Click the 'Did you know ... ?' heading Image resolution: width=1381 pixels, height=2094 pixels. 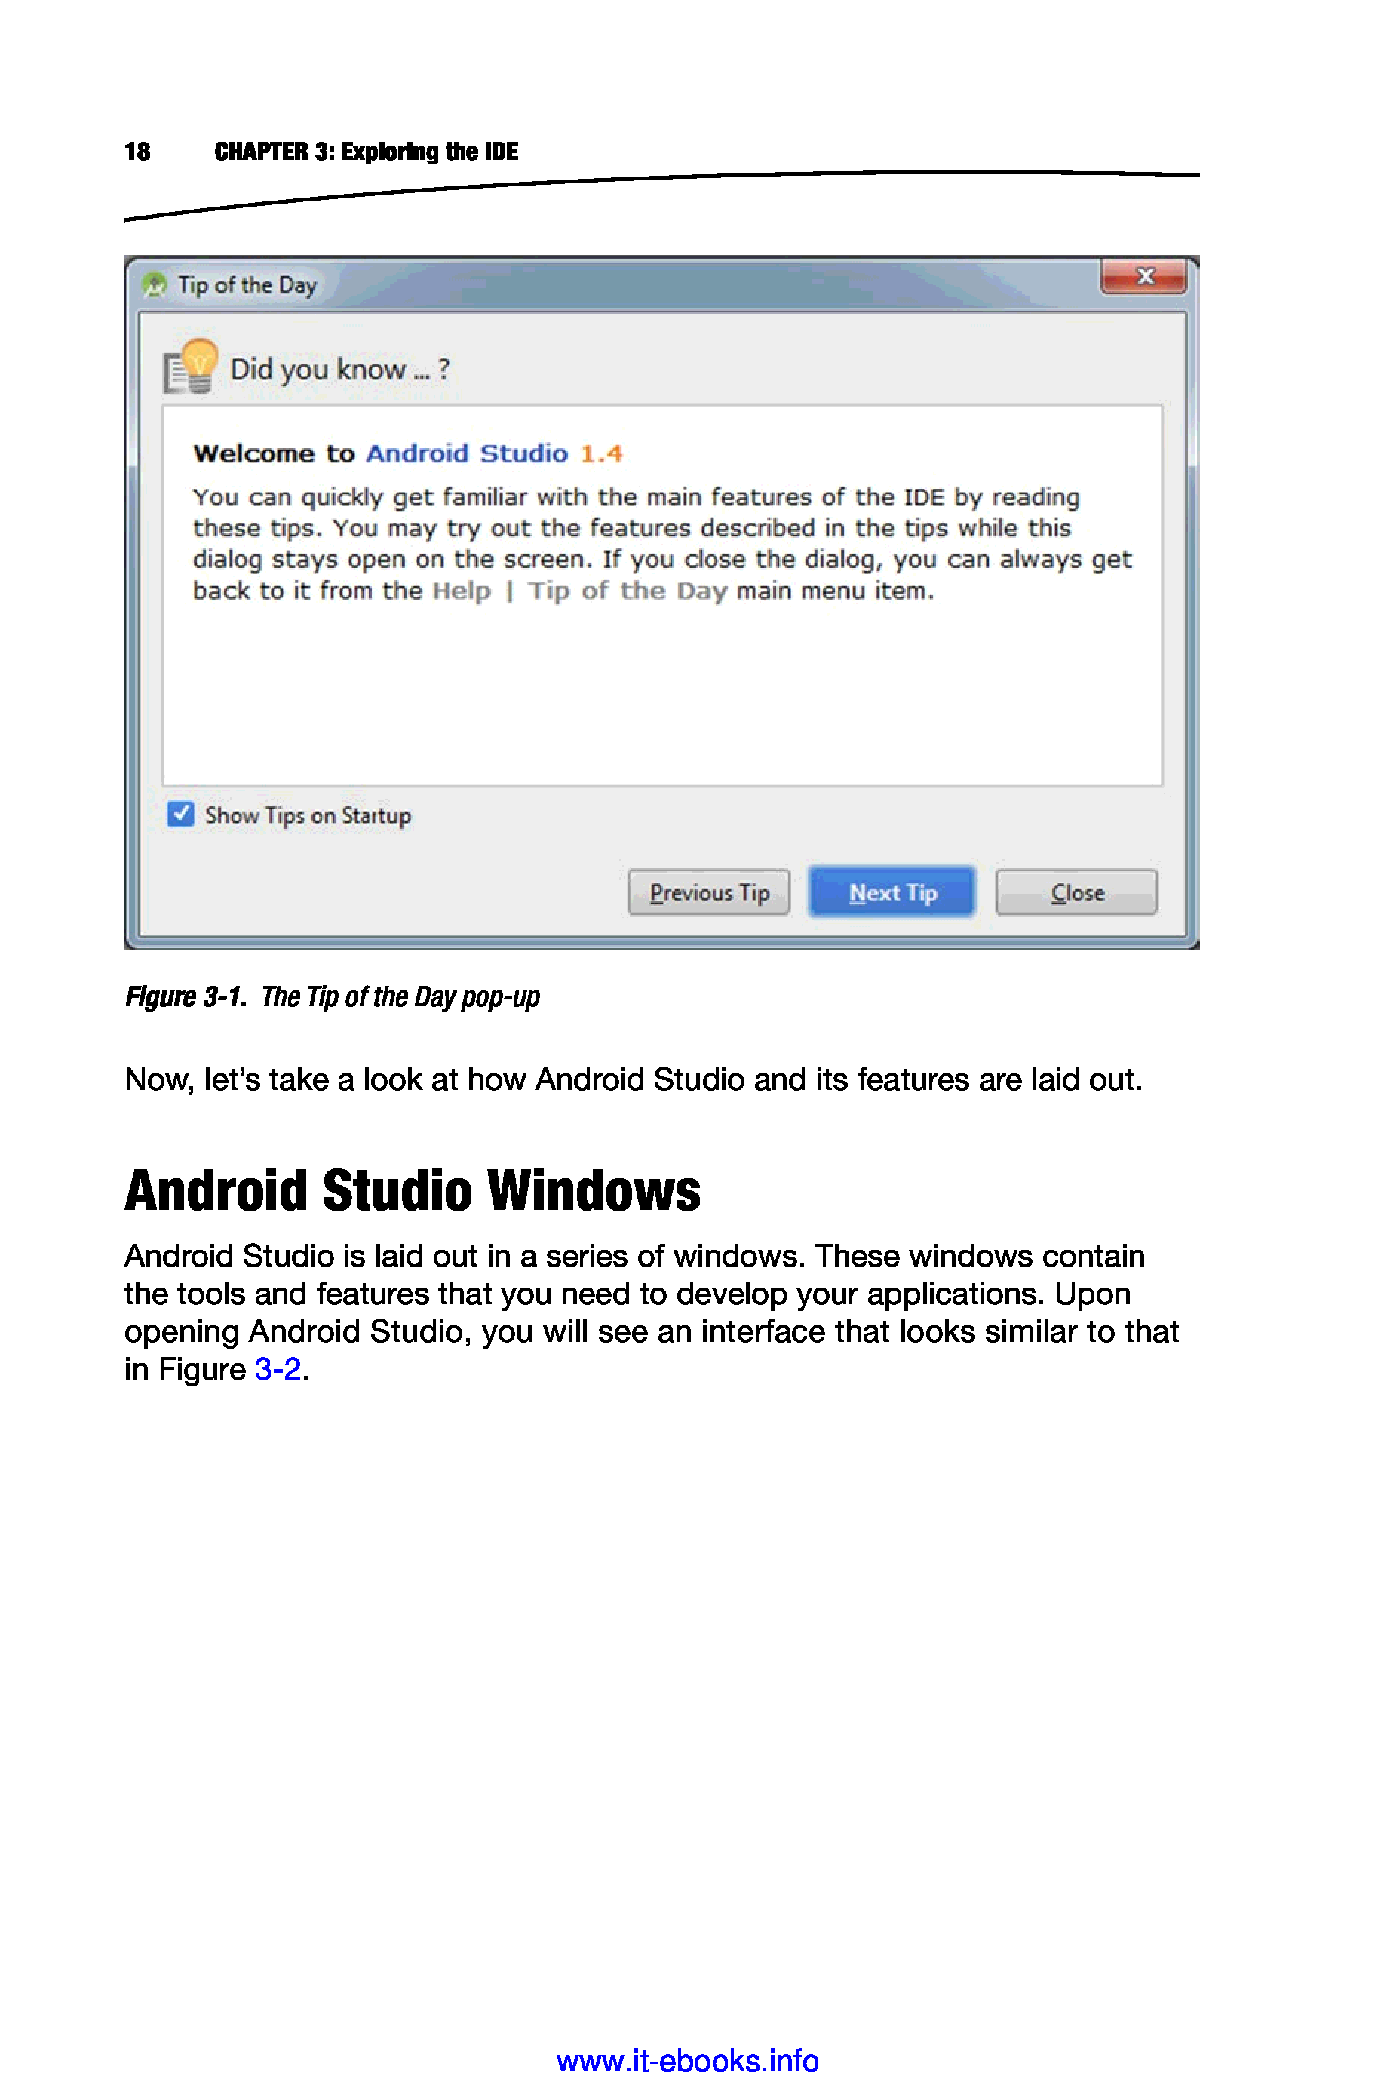(x=339, y=369)
